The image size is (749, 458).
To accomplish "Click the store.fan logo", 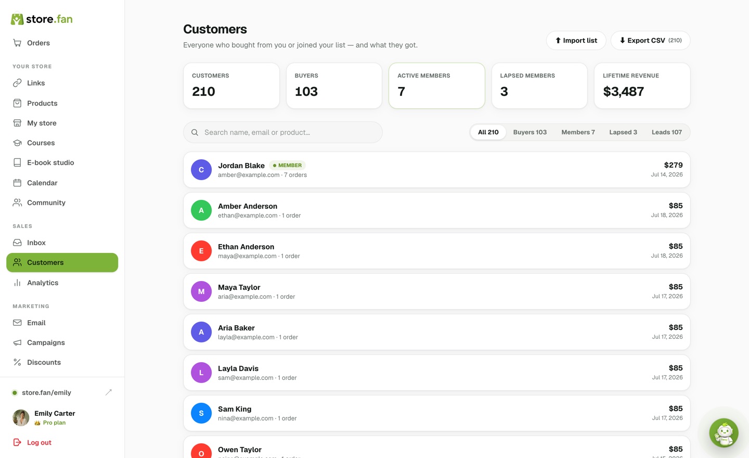I will pos(42,19).
